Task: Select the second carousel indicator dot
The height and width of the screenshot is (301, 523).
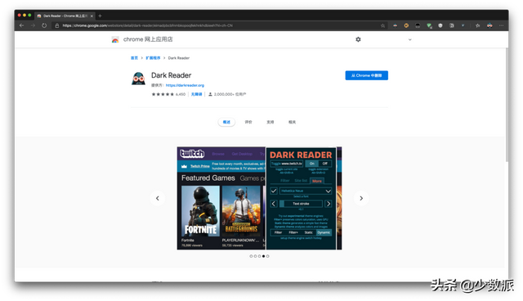Action: click(x=255, y=256)
